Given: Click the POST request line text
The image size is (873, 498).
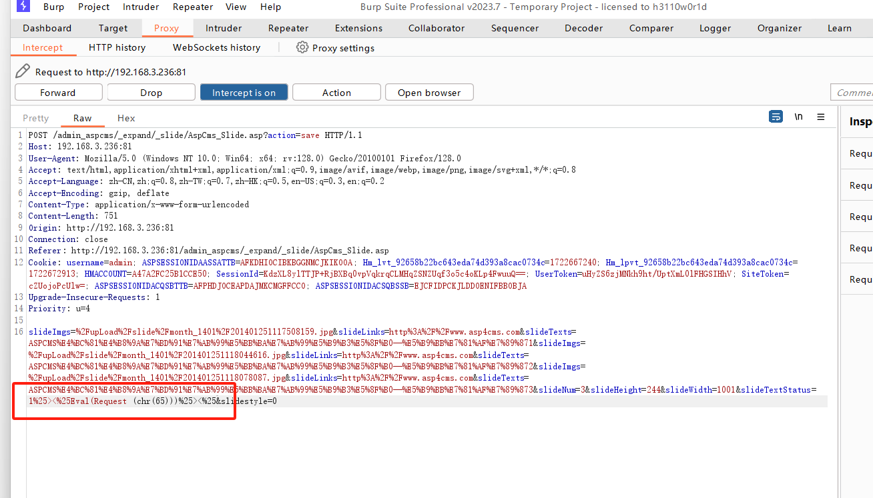Looking at the screenshot, I should click(195, 135).
